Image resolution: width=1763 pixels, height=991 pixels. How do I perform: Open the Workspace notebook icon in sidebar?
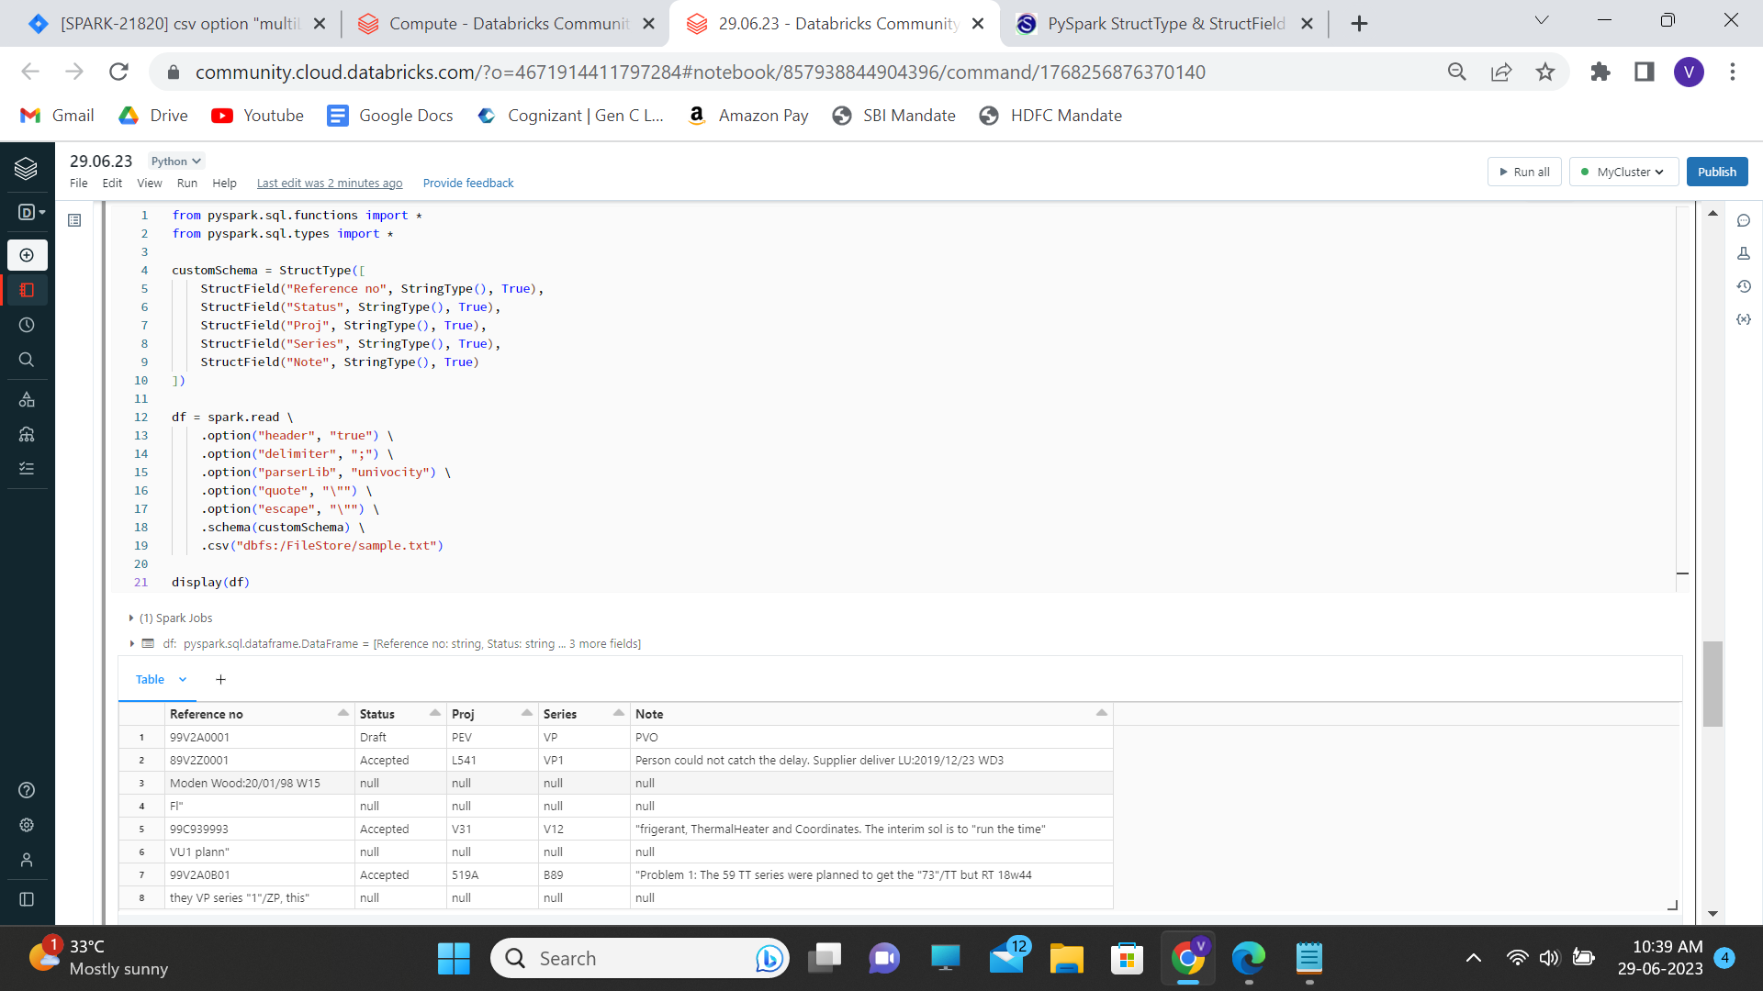click(27, 290)
